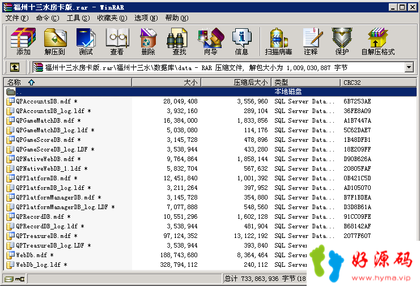Click the Protect (保护) shield icon
The width and height of the screenshot is (420, 286).
(x=342, y=41)
